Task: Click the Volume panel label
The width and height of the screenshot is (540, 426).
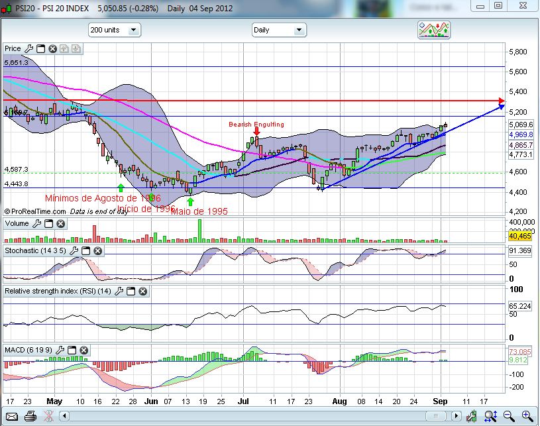Action: click(x=17, y=223)
